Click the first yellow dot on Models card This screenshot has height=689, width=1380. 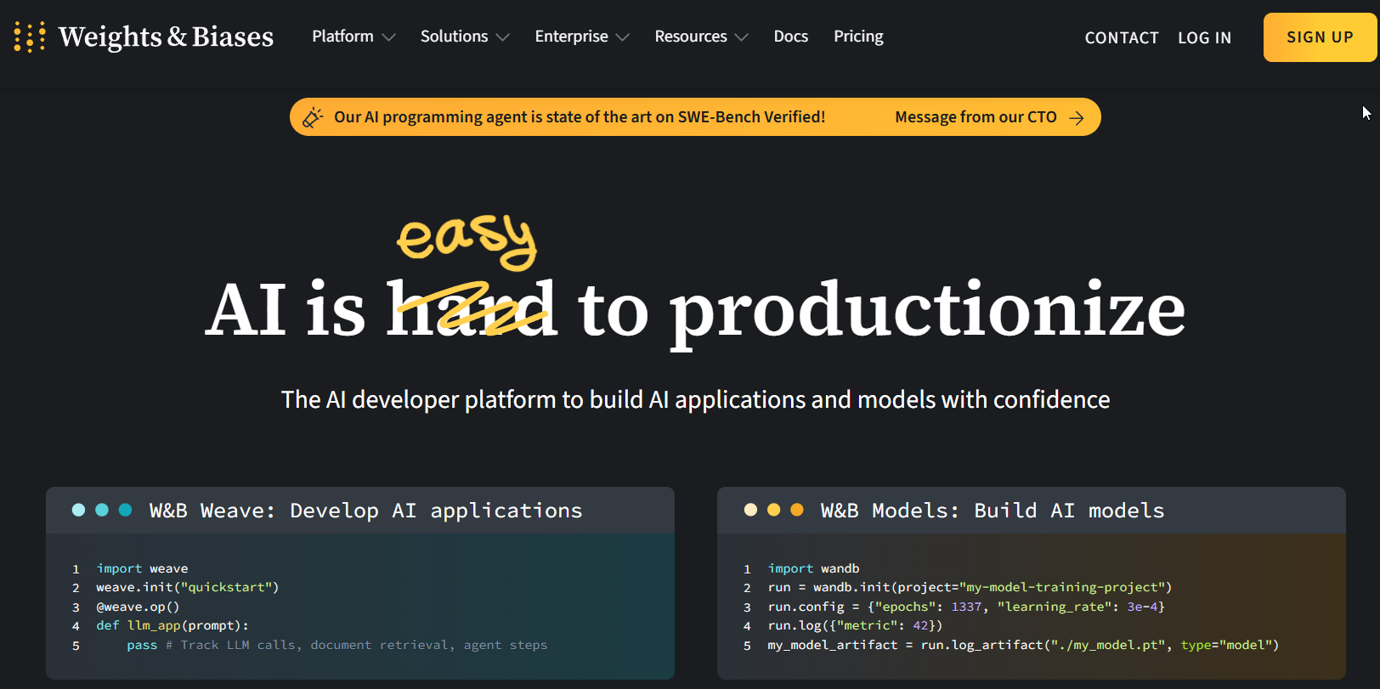[750, 510]
